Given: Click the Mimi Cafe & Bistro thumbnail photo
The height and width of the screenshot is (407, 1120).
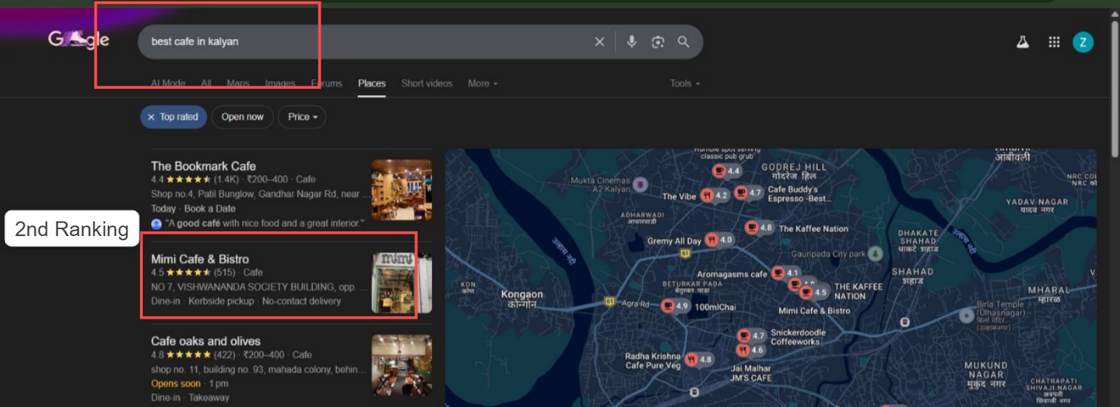Looking at the screenshot, I should tap(401, 283).
